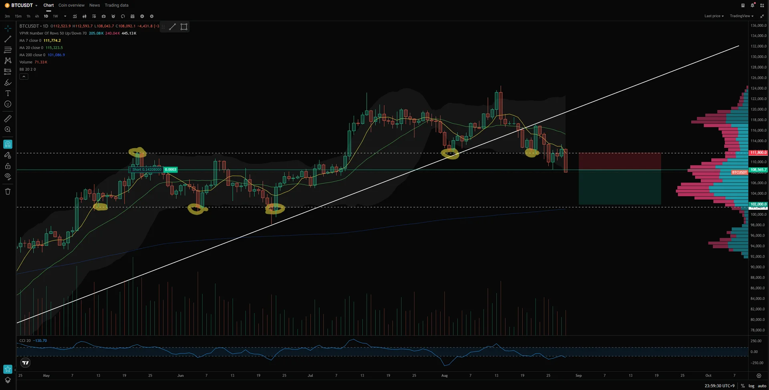
Task: Click the MA 7 close indicator legend
Action: coord(40,40)
